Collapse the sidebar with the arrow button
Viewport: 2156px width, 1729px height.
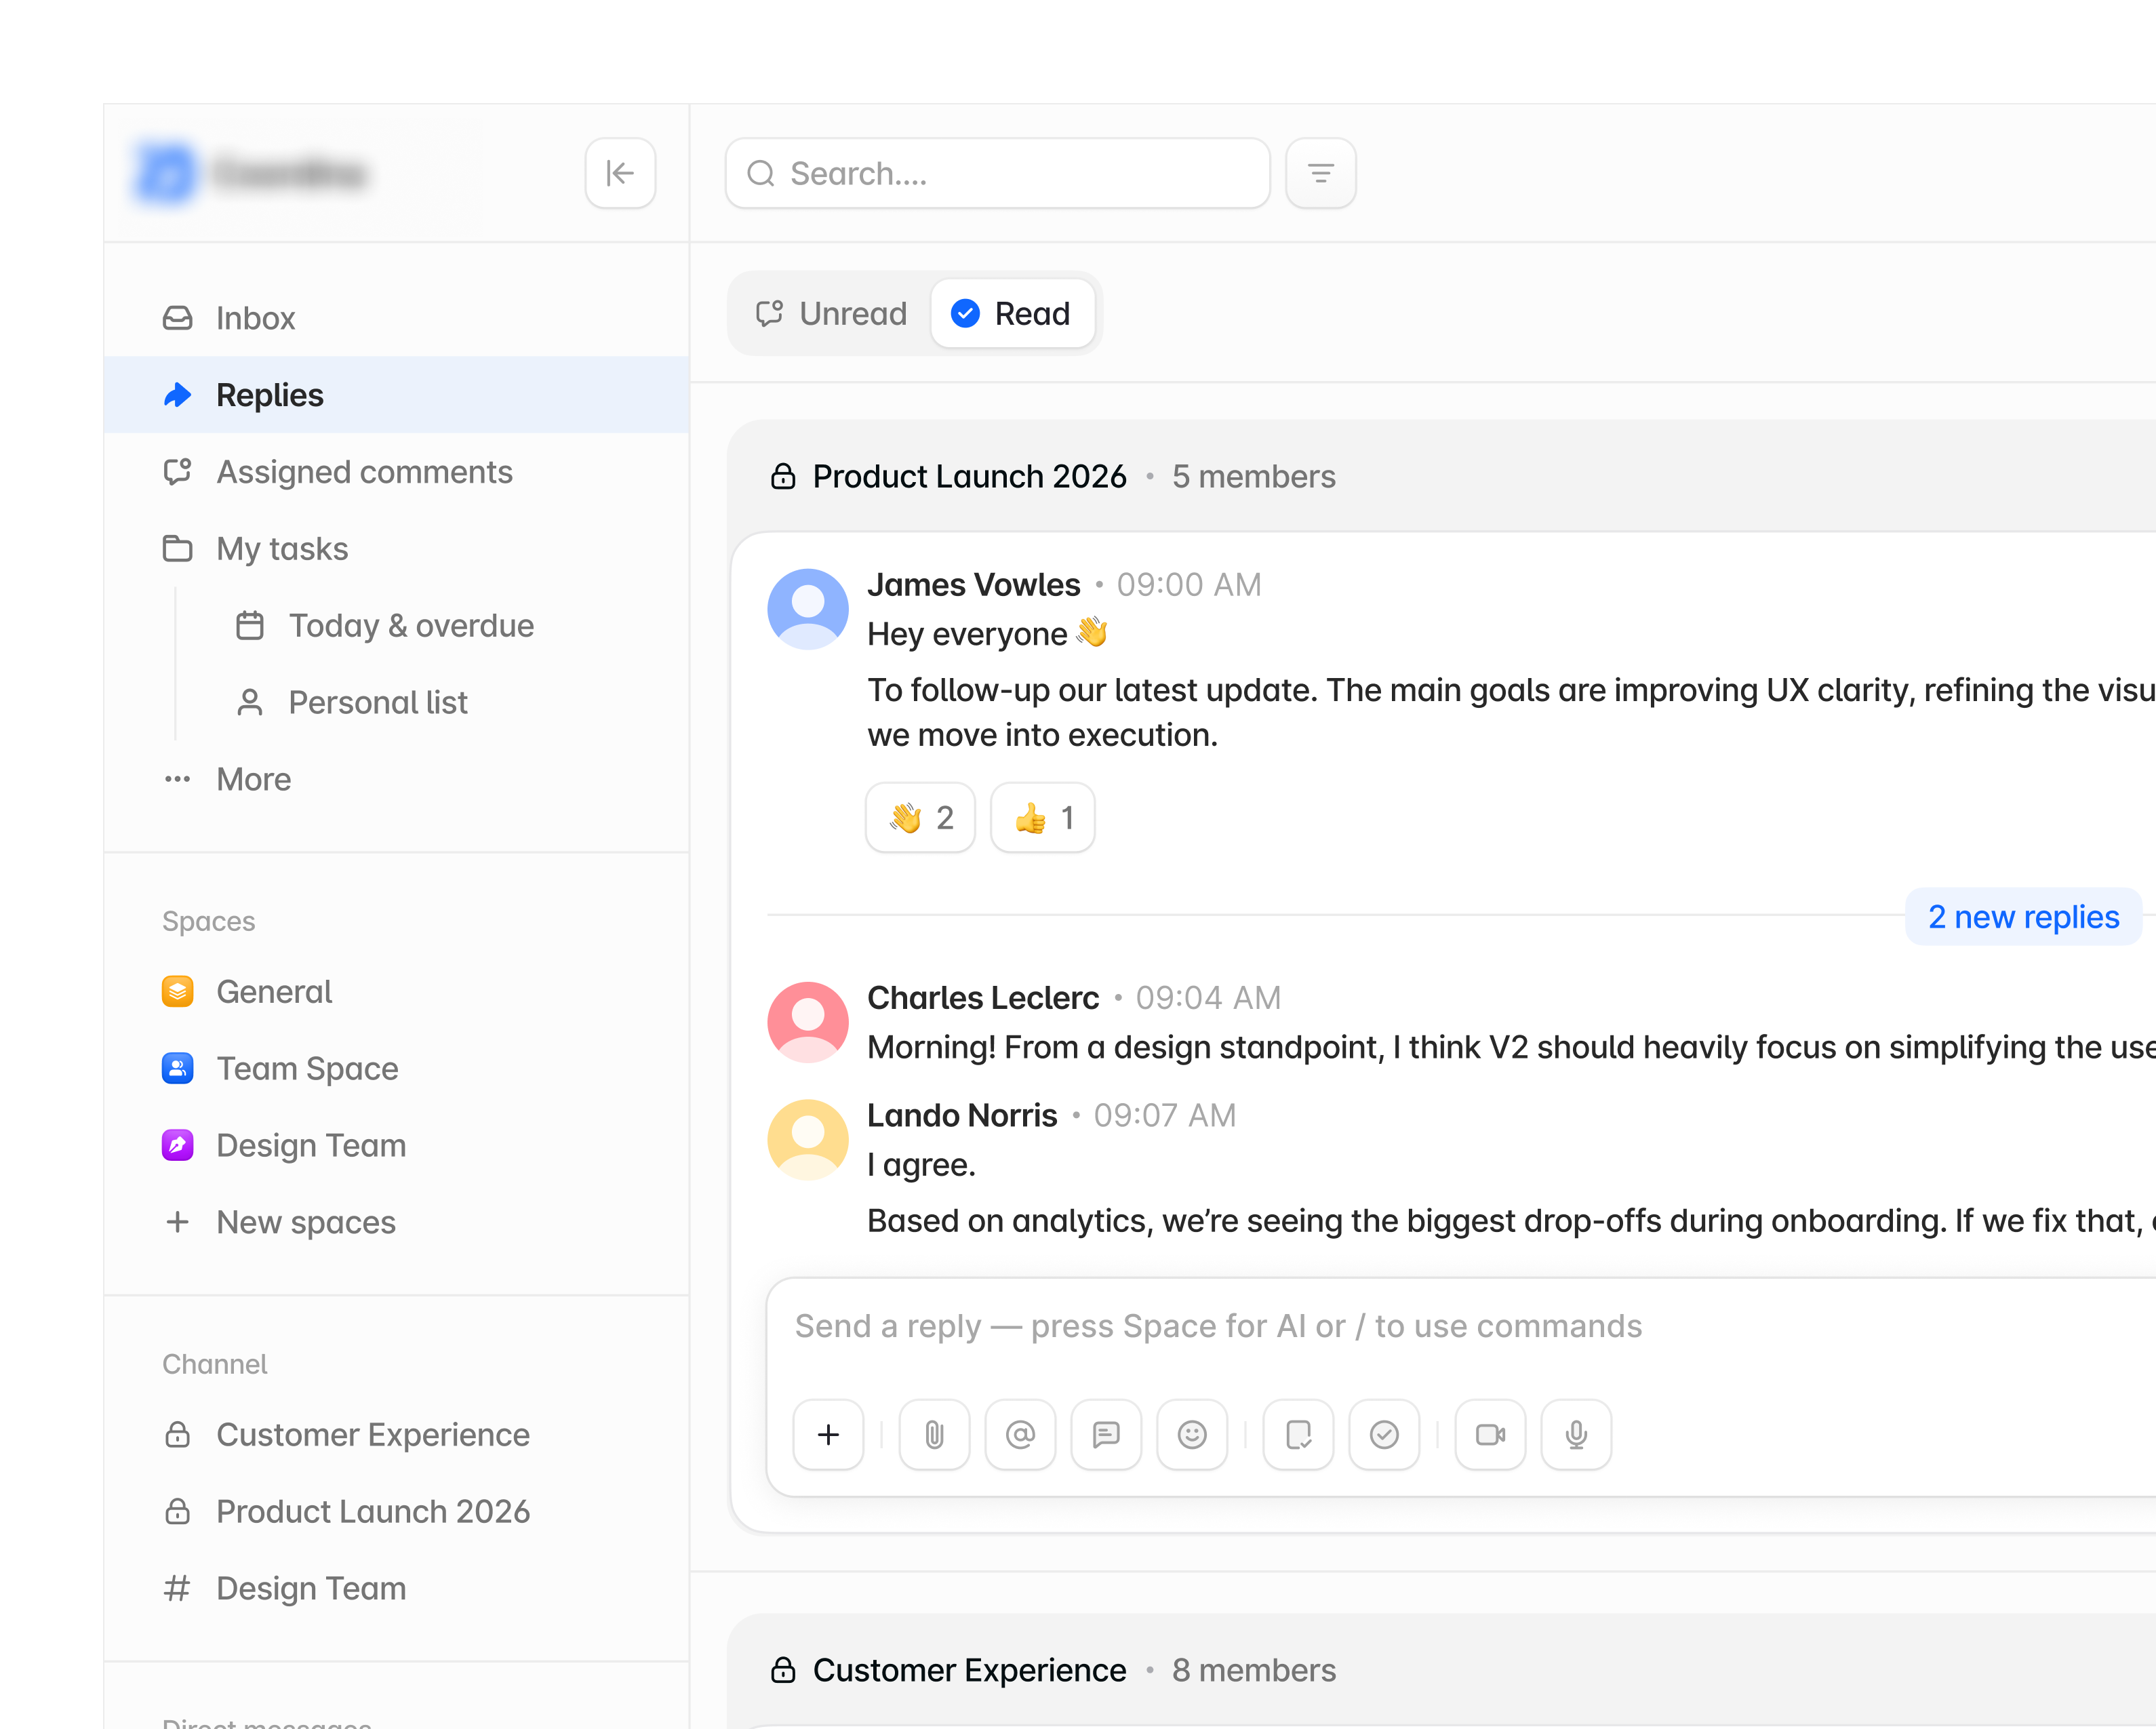pos(620,173)
